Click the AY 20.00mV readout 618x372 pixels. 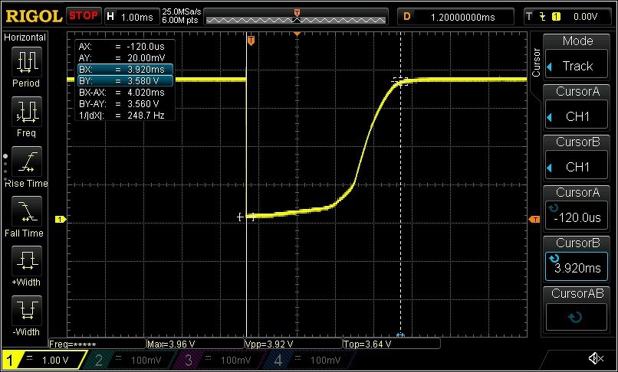pos(121,58)
